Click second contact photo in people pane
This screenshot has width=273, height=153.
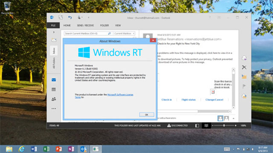tap(227, 118)
